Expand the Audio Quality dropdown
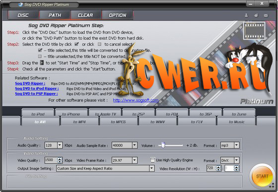This screenshot has width=278, height=192. tap(60, 145)
